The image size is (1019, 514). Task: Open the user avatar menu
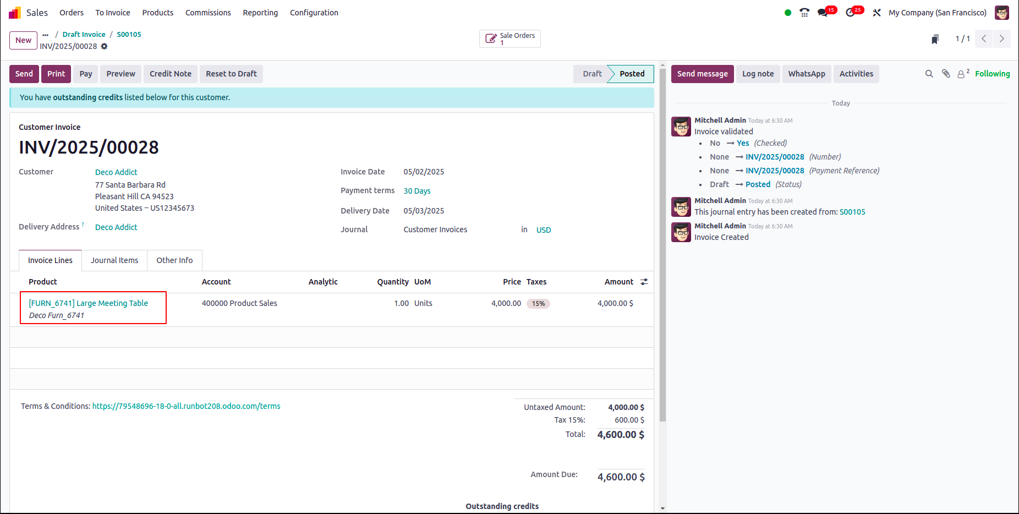click(x=1002, y=13)
